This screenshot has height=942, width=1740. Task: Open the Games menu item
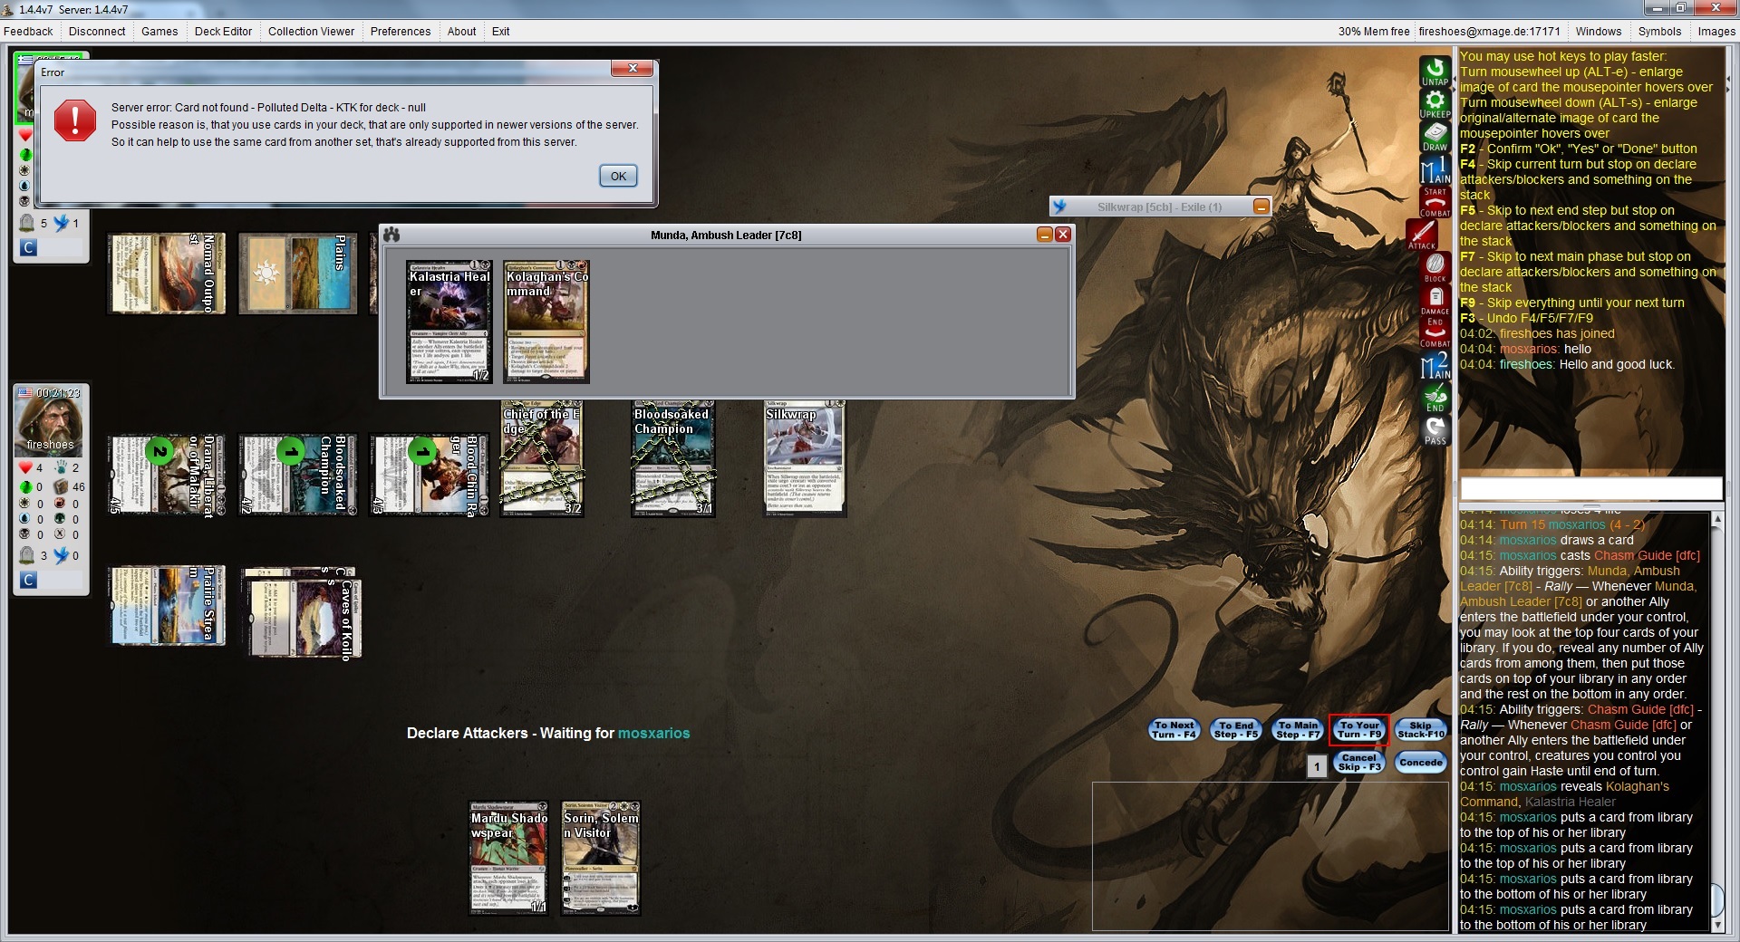pos(159,31)
